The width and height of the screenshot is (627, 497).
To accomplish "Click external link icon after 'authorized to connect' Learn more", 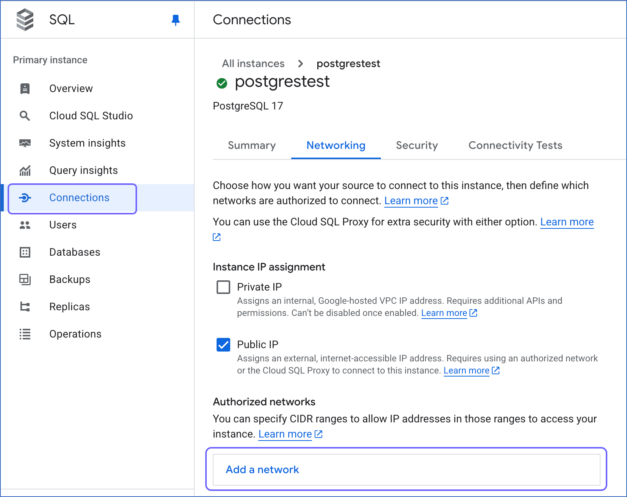I will pos(445,201).
